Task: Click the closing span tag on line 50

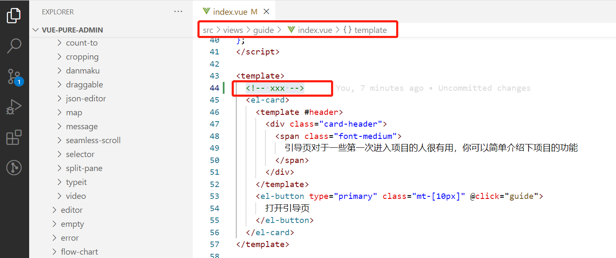Action: (x=292, y=160)
